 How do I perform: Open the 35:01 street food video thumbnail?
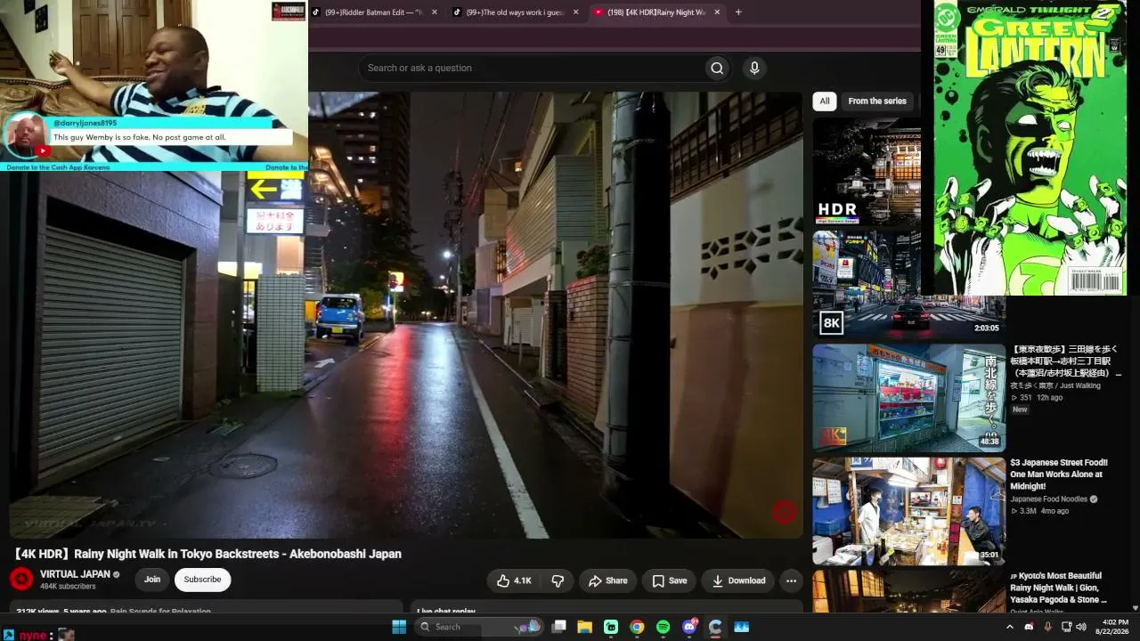point(908,511)
